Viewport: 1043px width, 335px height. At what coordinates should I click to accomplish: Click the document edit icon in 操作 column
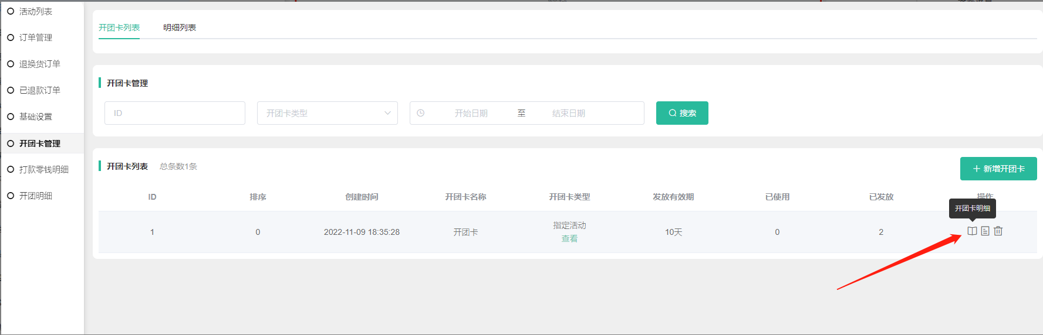click(x=985, y=231)
